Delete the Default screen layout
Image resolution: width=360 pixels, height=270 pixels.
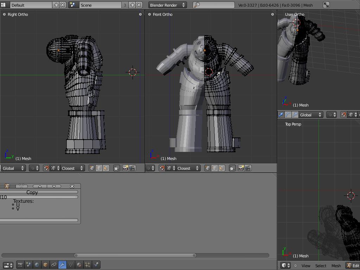click(x=63, y=5)
